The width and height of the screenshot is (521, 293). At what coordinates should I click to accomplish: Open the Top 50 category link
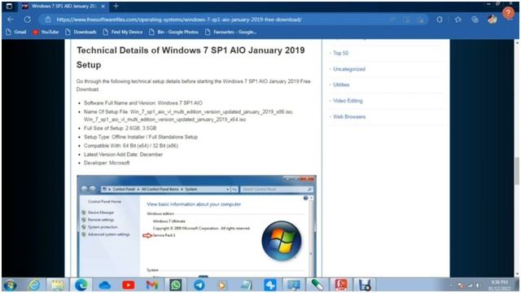[x=340, y=53]
